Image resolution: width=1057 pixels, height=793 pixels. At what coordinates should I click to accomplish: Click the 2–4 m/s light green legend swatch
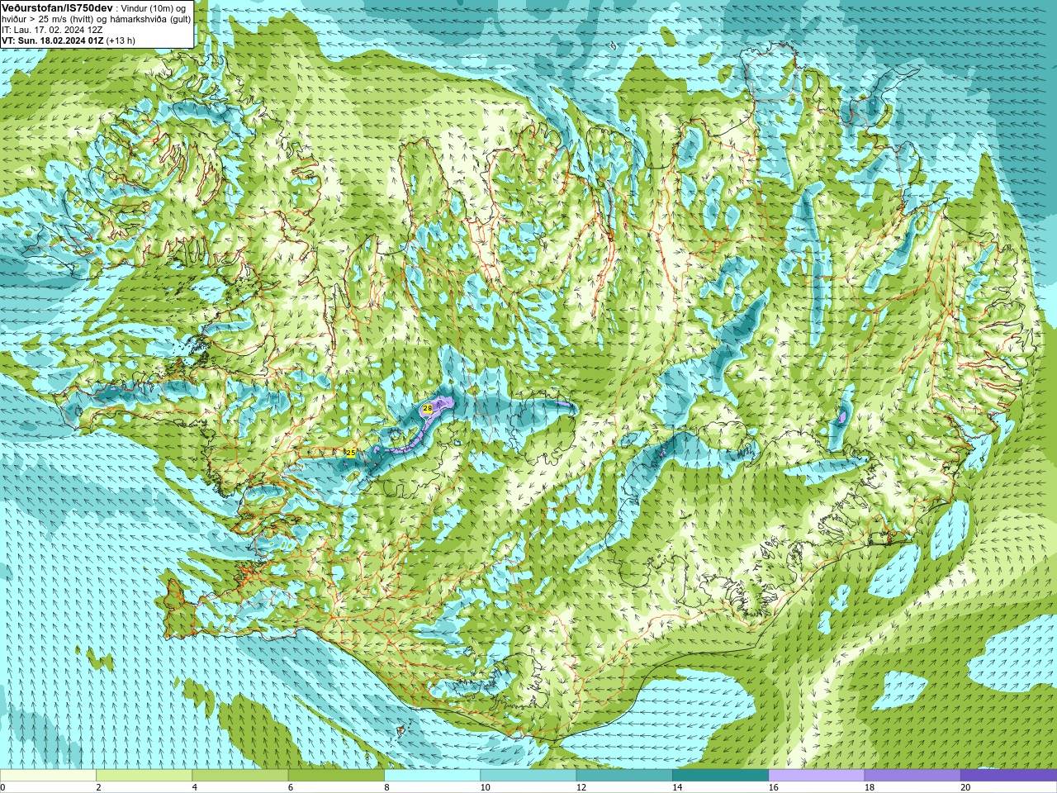tap(144, 776)
